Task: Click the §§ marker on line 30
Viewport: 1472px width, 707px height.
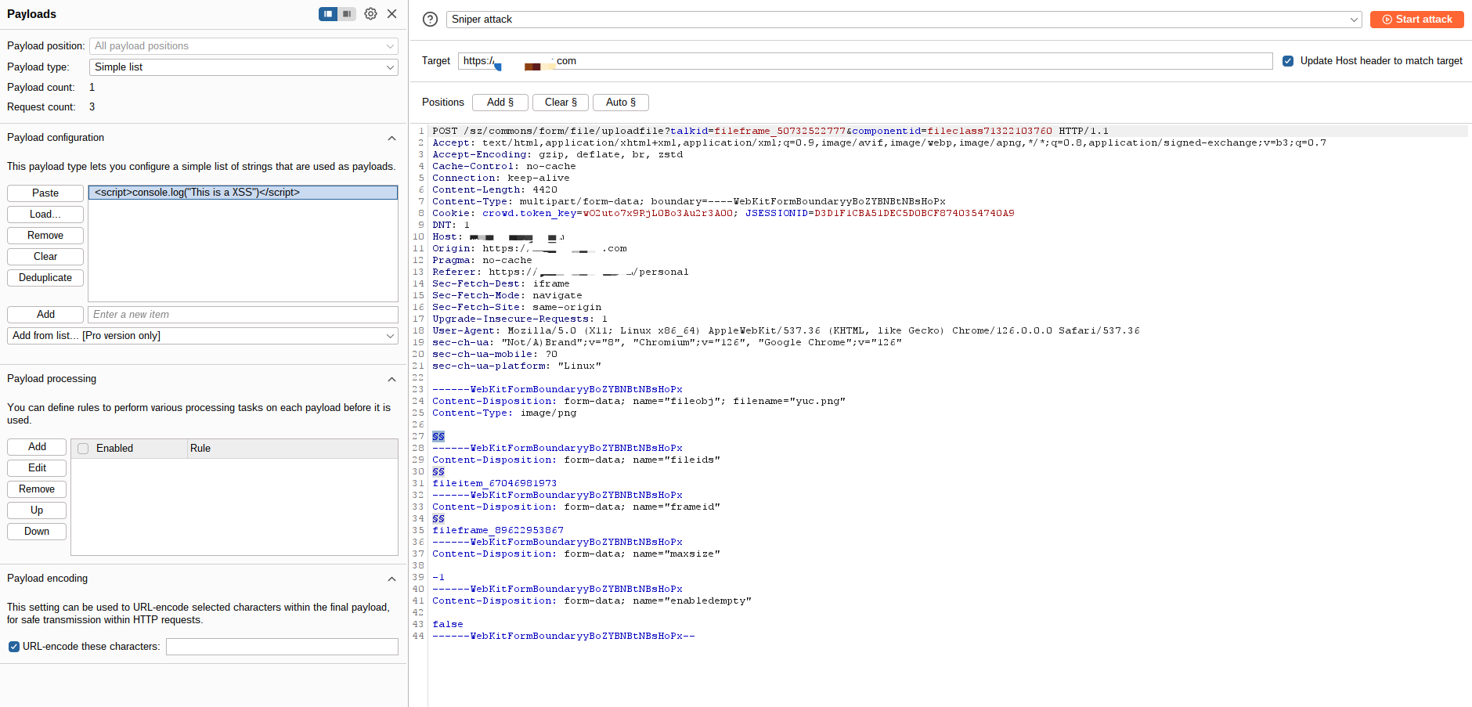Action: (x=438, y=472)
